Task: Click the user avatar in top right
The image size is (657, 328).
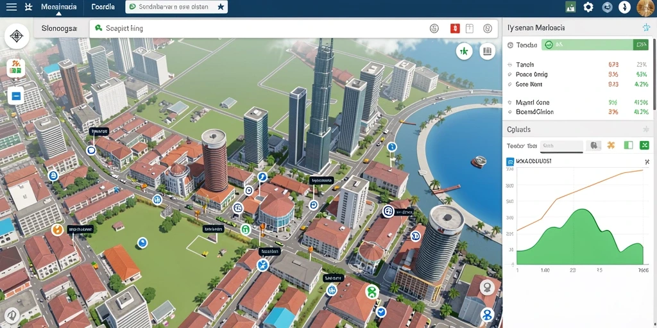Action: click(645, 8)
